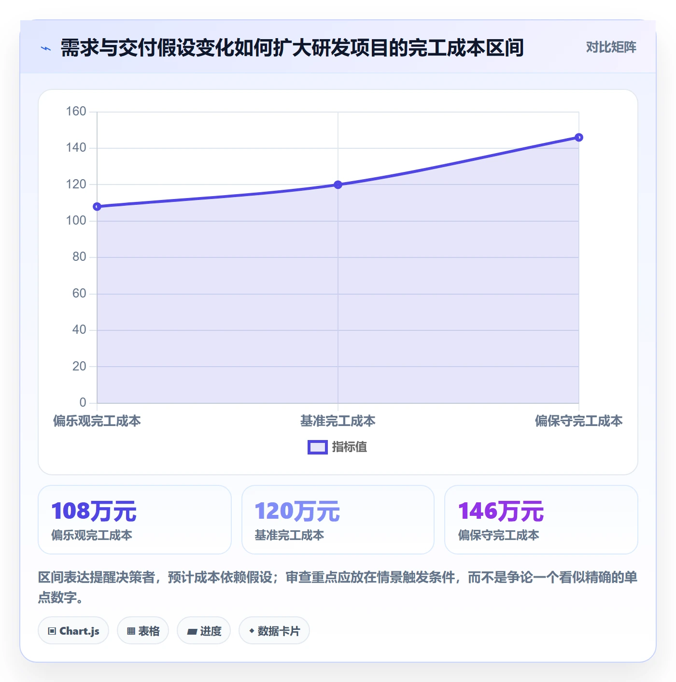Click the 进度 tag
676x682 pixels.
[x=204, y=631]
